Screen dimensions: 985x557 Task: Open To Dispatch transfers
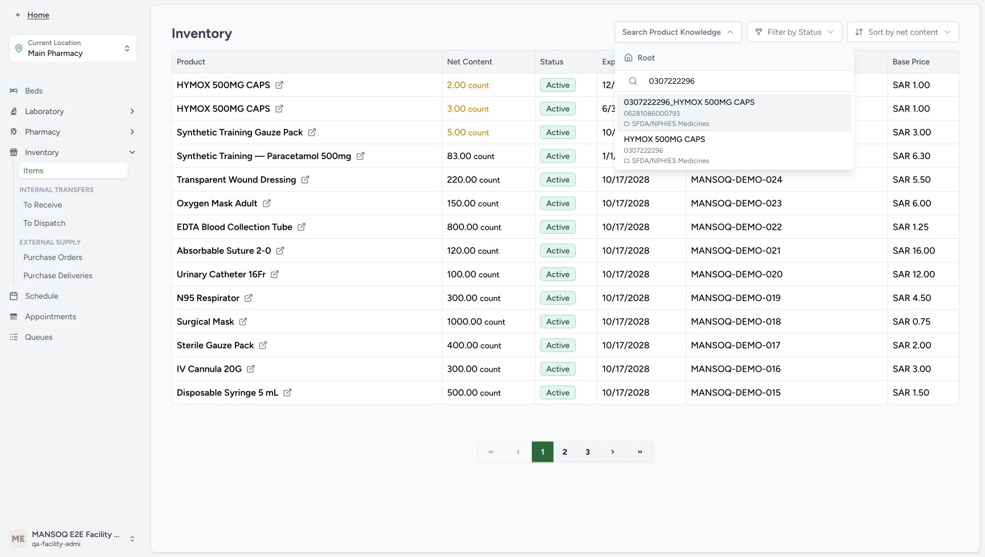[44, 223]
